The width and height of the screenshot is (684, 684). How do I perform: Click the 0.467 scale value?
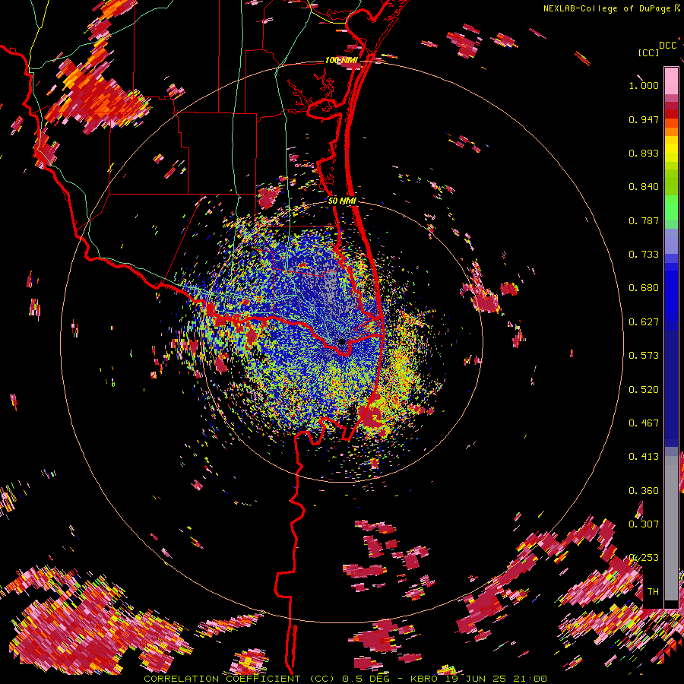(644, 423)
